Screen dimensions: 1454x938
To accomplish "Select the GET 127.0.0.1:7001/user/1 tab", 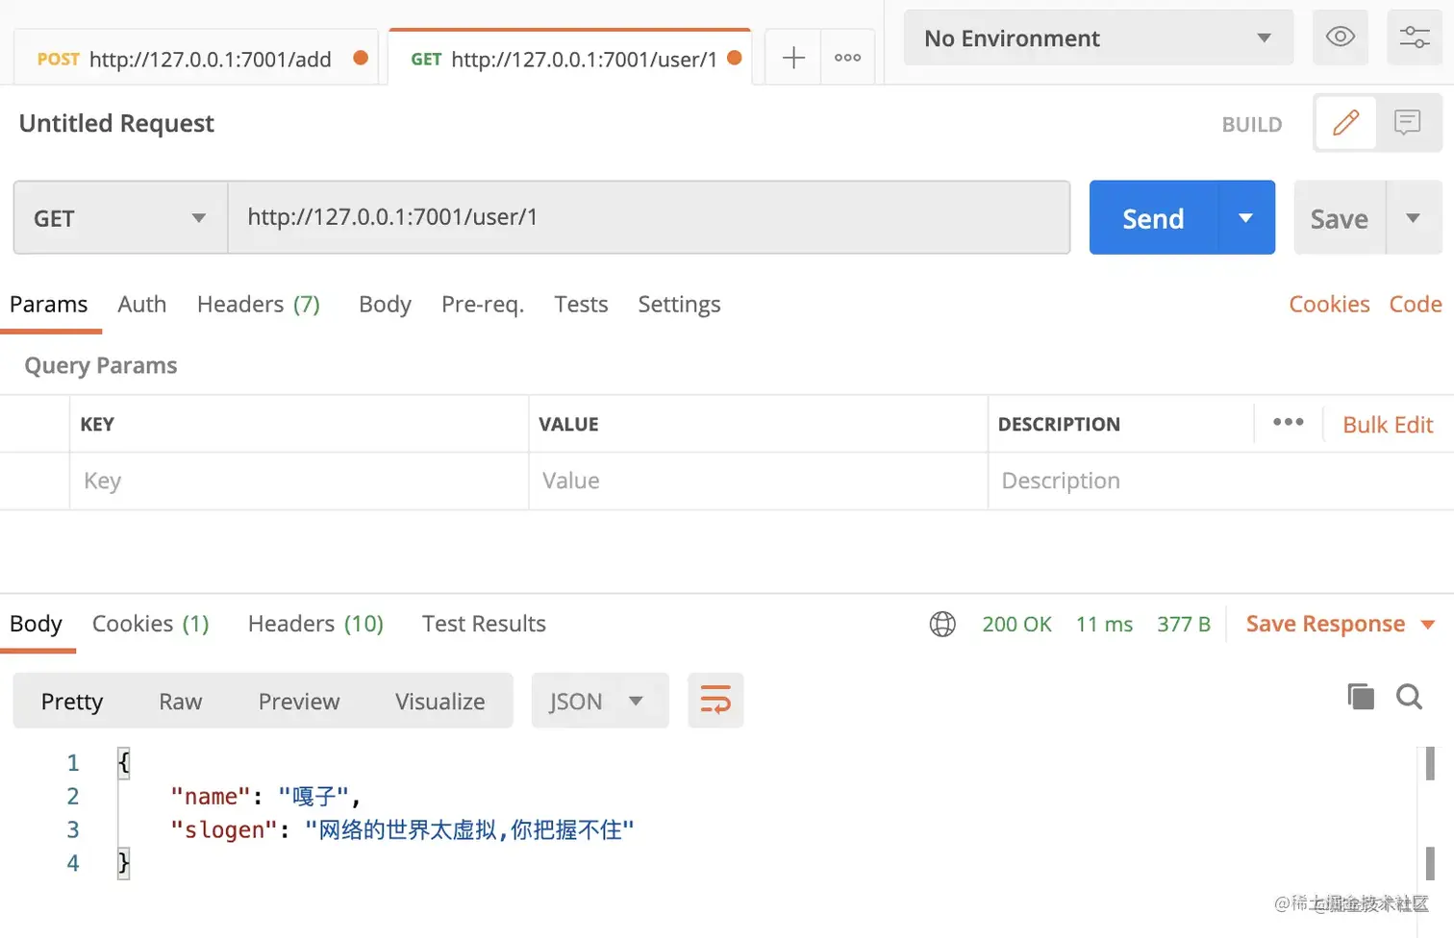I will pyautogui.click(x=569, y=59).
